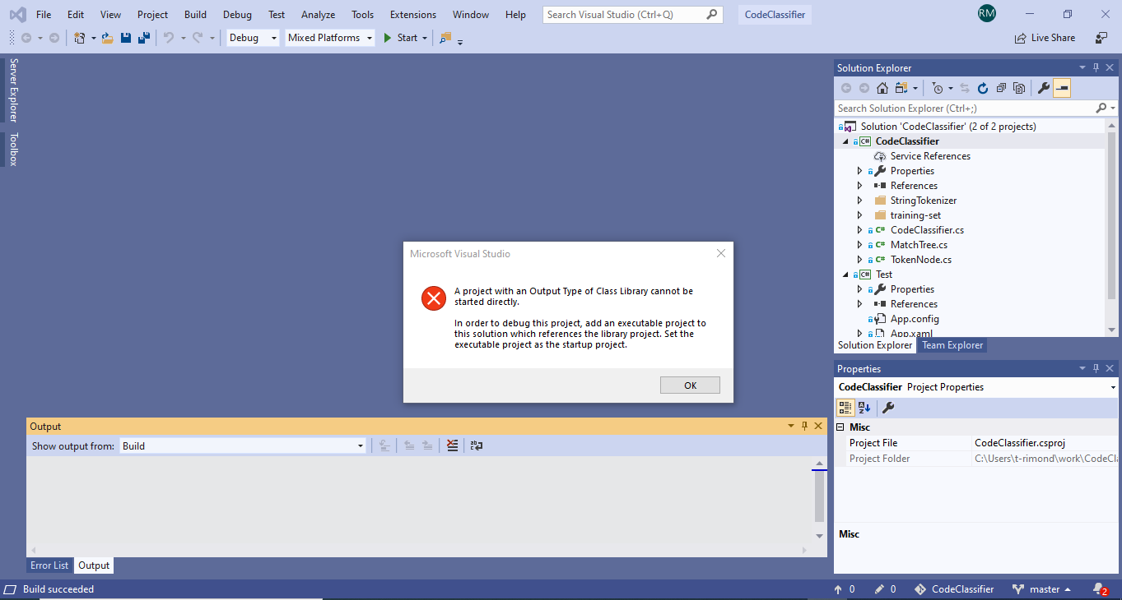This screenshot has width=1122, height=600.
Task: Click the Properties wrench in Solution Explorer toolbar
Action: 1044,88
